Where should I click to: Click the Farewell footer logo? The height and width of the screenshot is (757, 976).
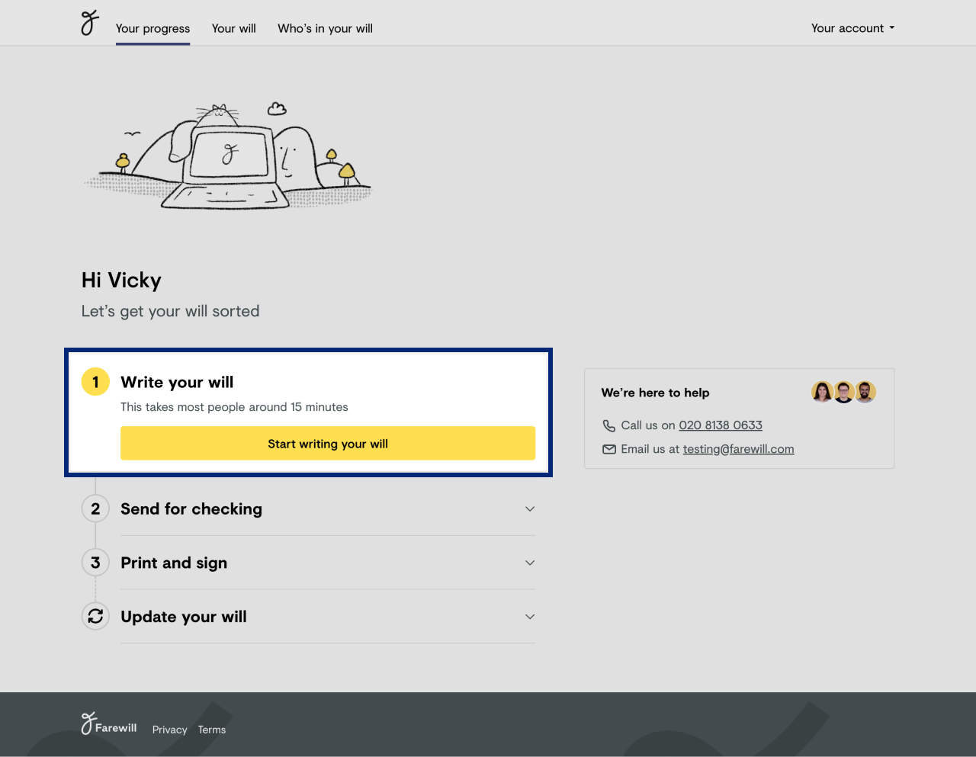pyautogui.click(x=109, y=724)
